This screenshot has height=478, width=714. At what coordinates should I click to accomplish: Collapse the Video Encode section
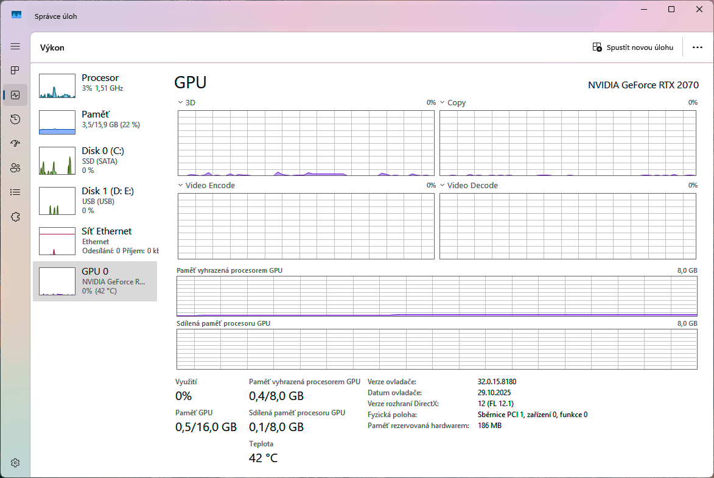(180, 185)
